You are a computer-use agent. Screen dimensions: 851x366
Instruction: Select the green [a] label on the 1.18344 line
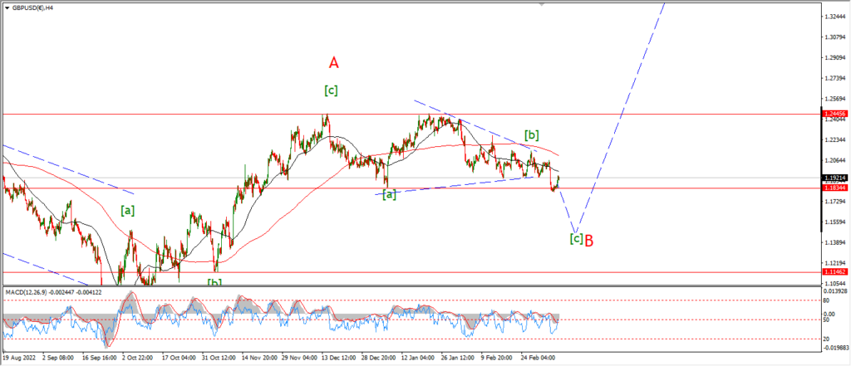point(389,195)
